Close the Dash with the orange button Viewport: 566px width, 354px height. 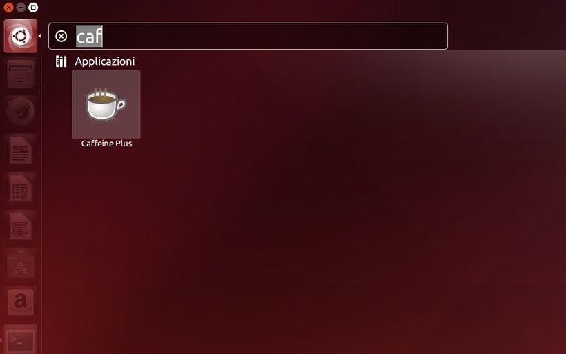point(9,7)
